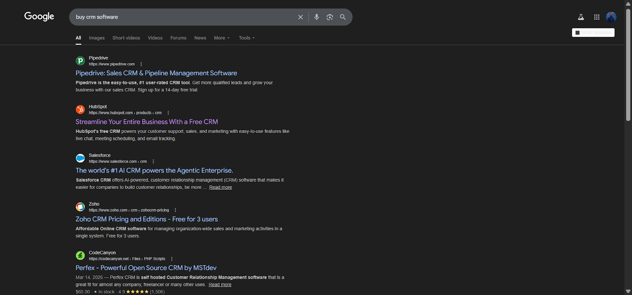Clear the search box with X icon
The width and height of the screenshot is (632, 295).
click(x=301, y=17)
